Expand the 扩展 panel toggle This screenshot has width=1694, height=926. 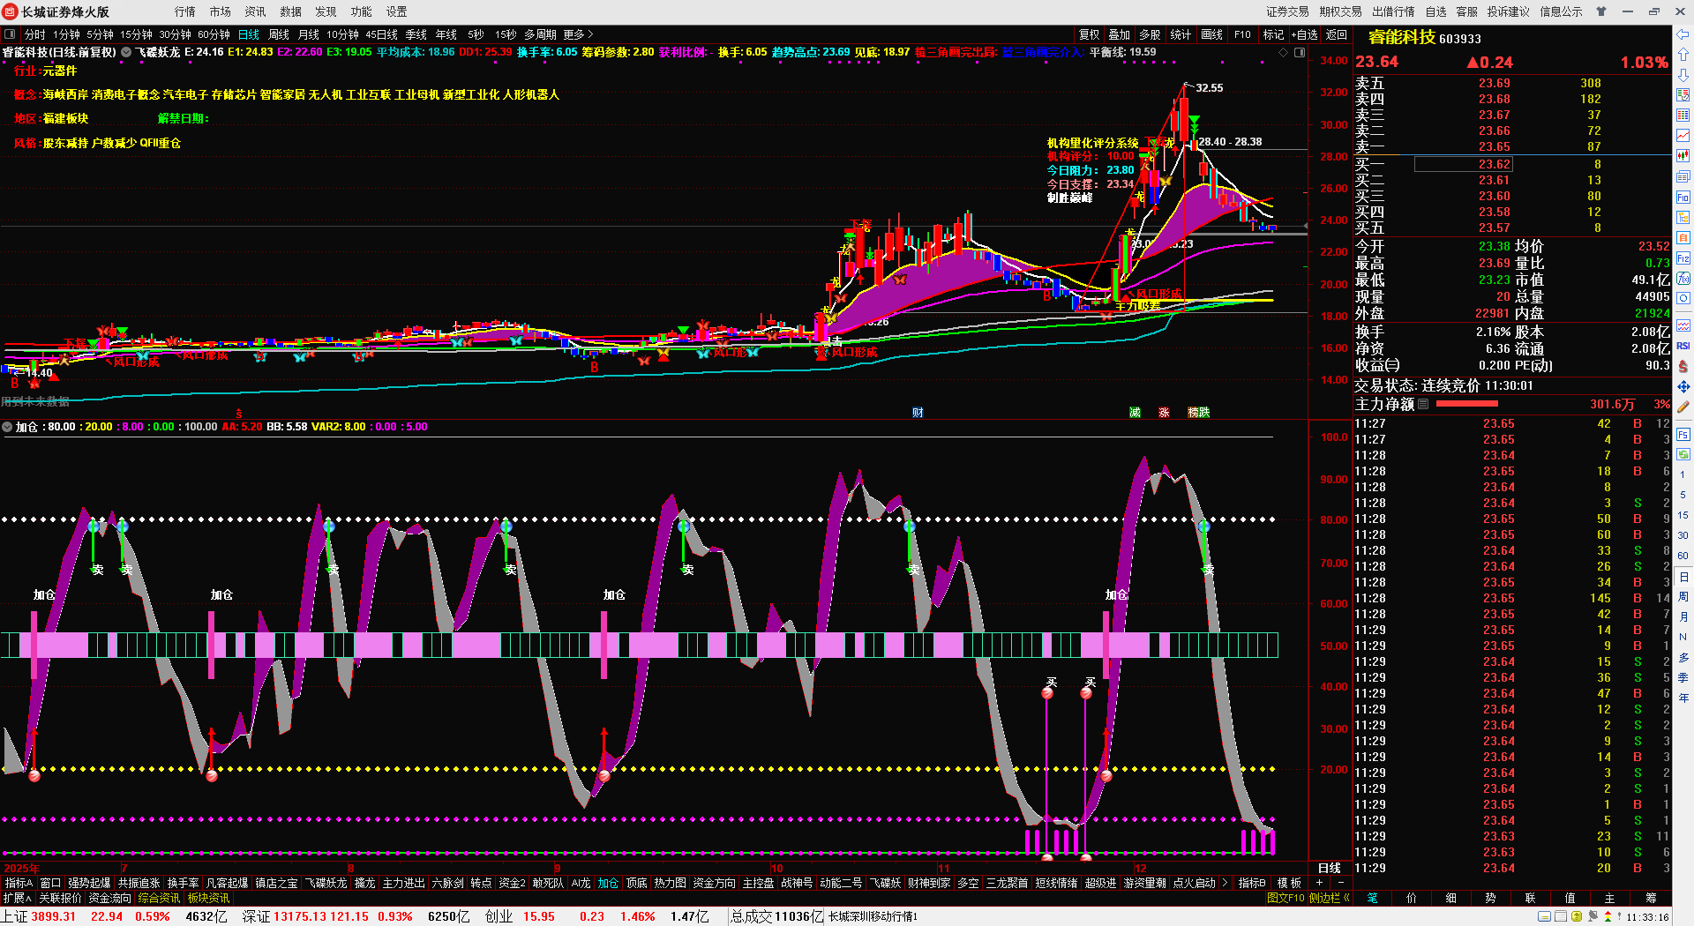[x=17, y=898]
